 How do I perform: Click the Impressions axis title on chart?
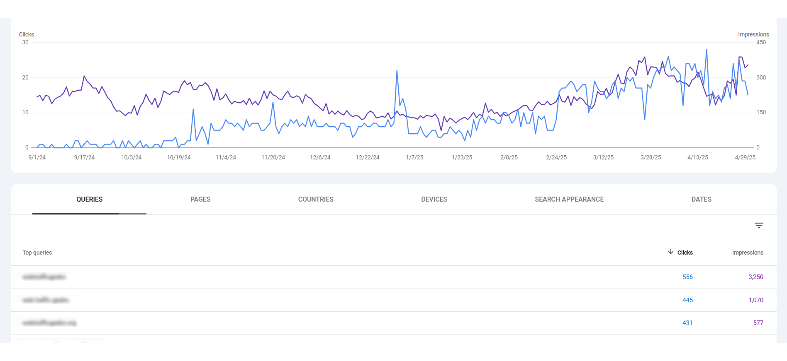[753, 34]
